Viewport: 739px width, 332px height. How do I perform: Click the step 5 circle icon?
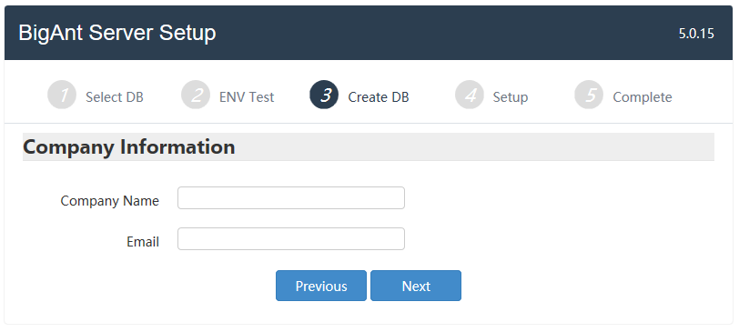click(589, 96)
